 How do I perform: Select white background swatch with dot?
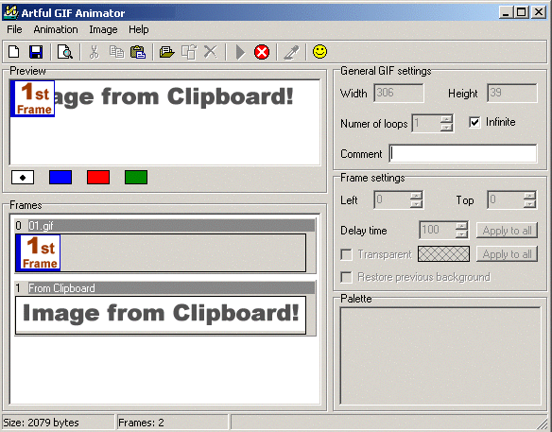click(x=23, y=178)
